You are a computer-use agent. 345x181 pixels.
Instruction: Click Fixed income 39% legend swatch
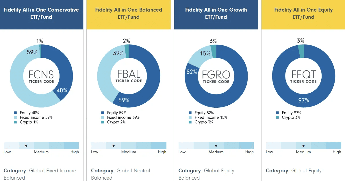click(103, 117)
